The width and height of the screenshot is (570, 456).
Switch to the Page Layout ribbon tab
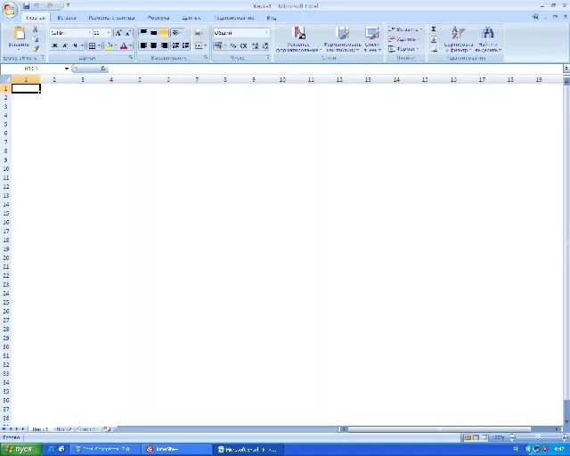coord(111,18)
